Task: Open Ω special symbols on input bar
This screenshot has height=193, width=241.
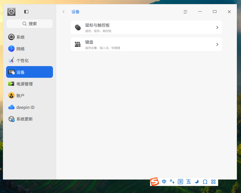Action: (x=205, y=182)
